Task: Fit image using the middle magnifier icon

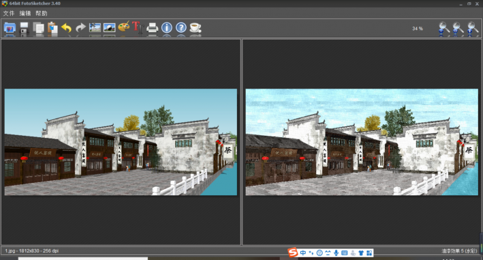Action: click(458, 29)
